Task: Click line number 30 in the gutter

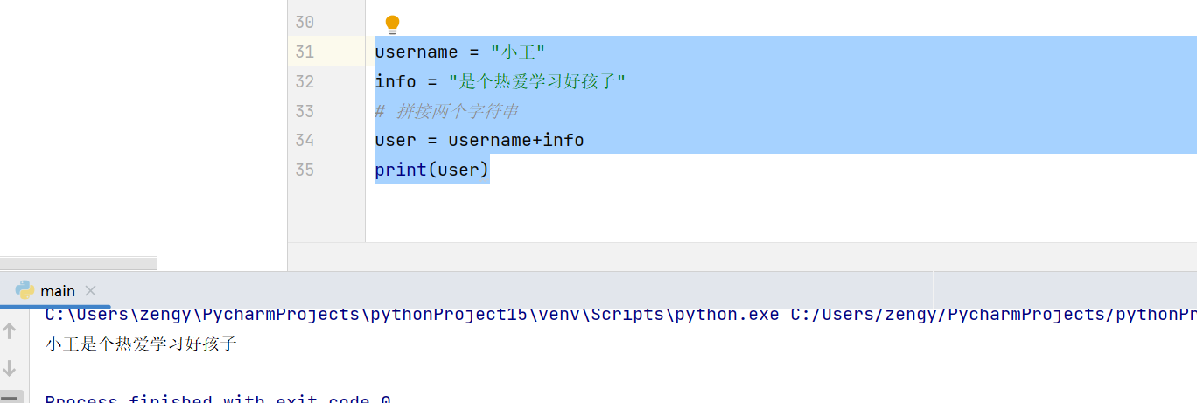Action: tap(304, 22)
